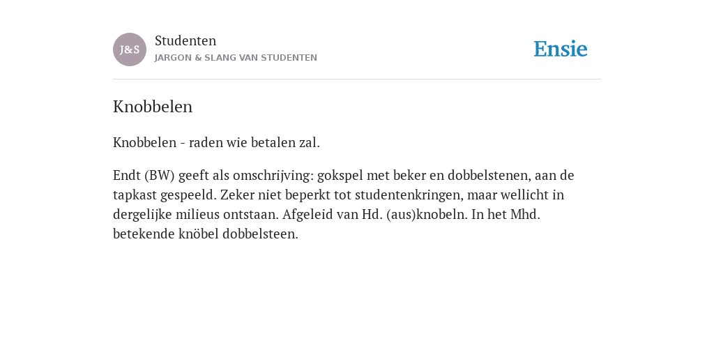Click the round J&S avatar icon
The image size is (714, 357).
pos(130,50)
